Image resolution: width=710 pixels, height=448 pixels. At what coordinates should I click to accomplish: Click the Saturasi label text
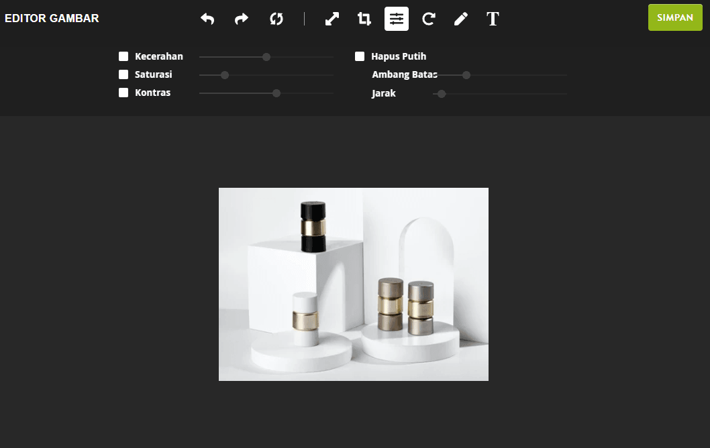coord(154,74)
